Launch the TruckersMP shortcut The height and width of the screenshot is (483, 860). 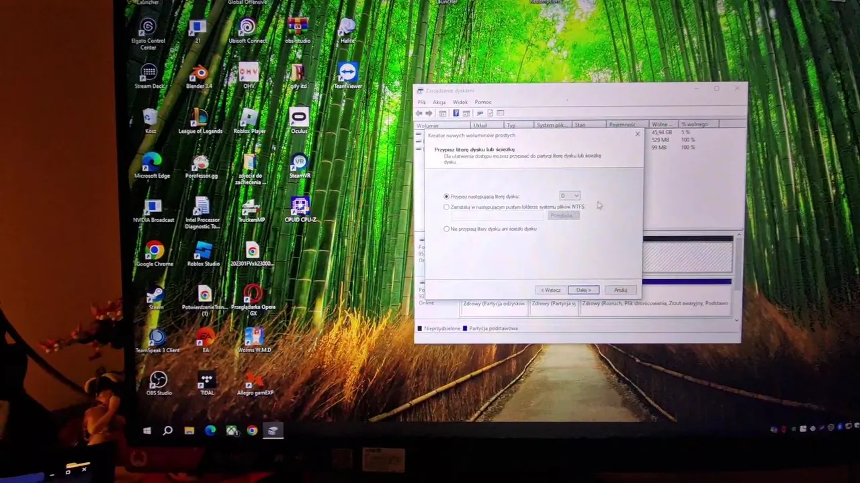tap(251, 211)
